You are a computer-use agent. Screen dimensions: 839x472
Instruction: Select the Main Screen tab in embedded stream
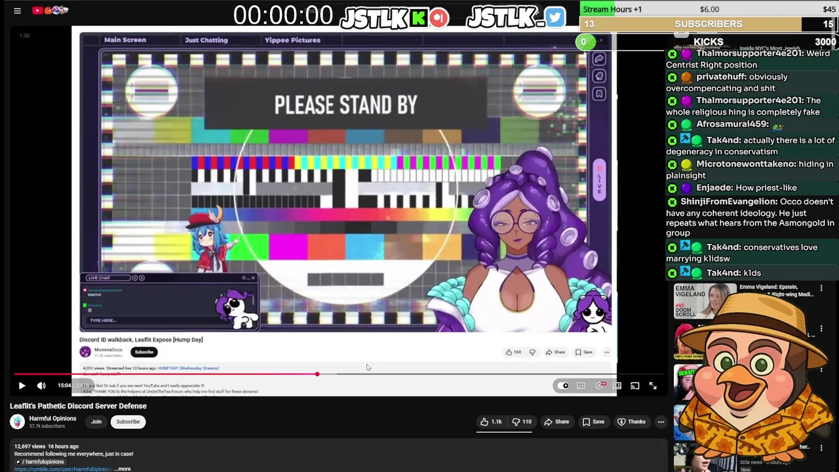tap(125, 40)
